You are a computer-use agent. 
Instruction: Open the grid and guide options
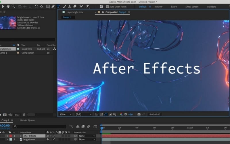coord(114,114)
